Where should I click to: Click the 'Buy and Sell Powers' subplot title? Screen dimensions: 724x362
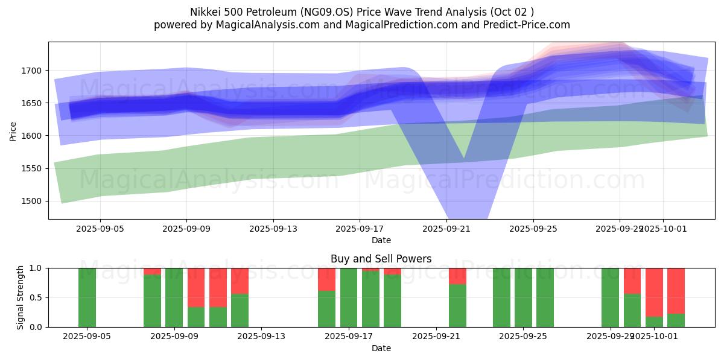click(x=381, y=259)
